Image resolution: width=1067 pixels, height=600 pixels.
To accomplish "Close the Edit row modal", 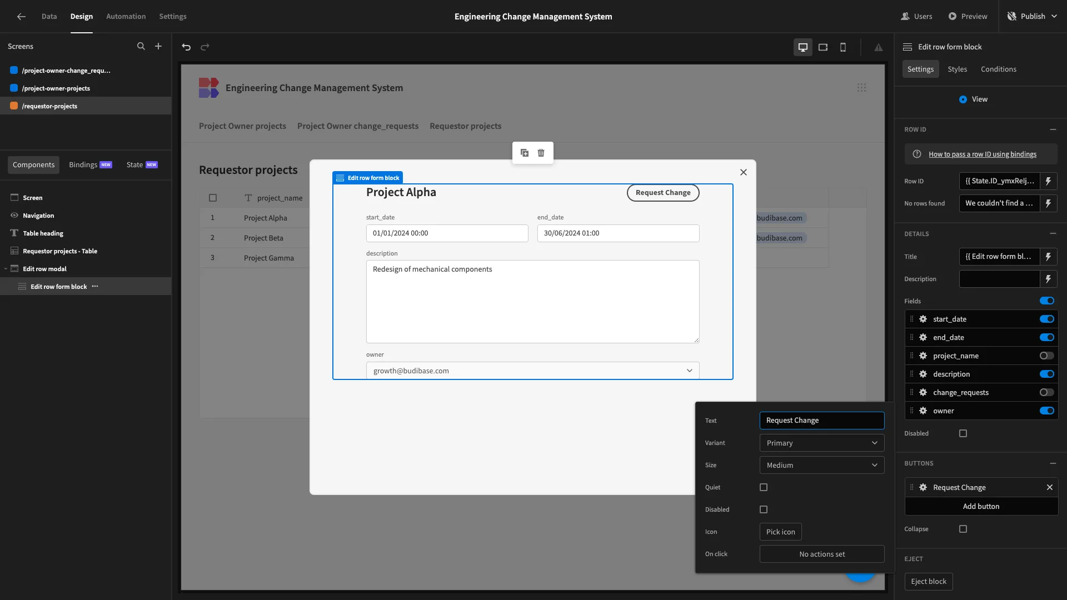I will point(744,172).
